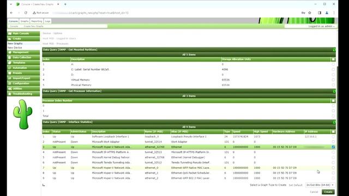This screenshot has height=196, width=349.
Task: Click the Cancel button
Action: 314,192
